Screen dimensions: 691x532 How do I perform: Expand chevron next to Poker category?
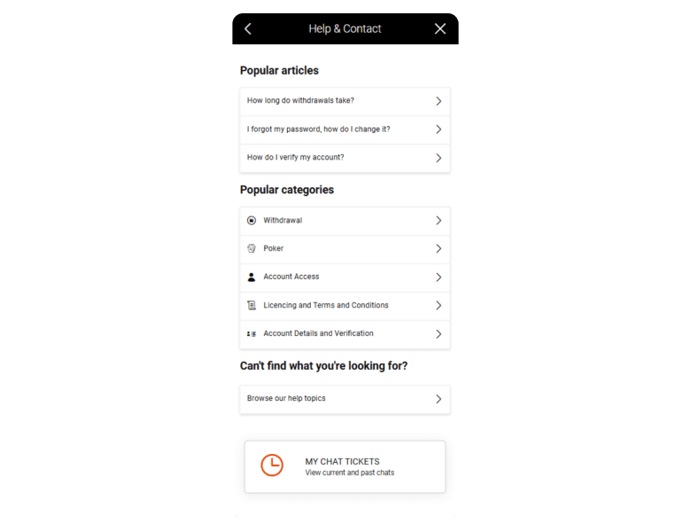coord(439,249)
